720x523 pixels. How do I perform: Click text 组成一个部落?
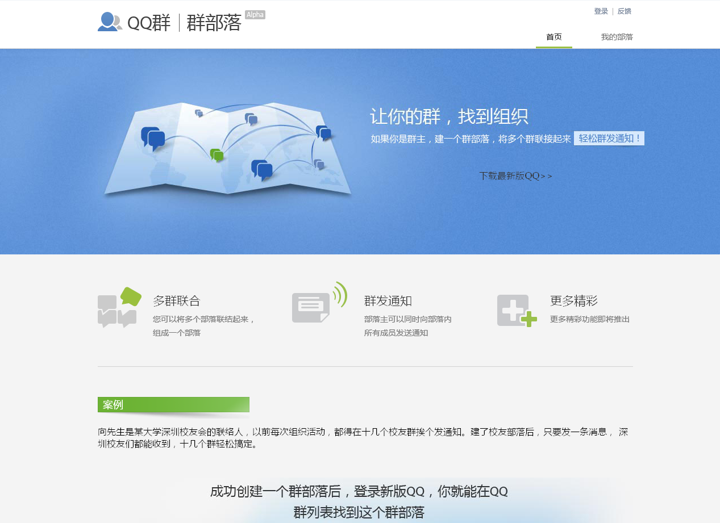pos(177,333)
